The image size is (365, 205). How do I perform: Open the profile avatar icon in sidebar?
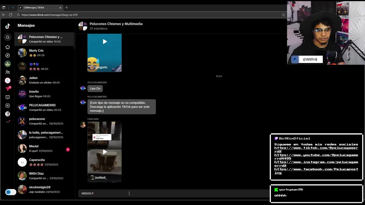pos(8,114)
